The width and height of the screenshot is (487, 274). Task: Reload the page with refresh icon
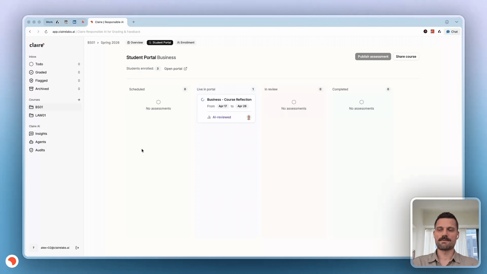(x=46, y=32)
